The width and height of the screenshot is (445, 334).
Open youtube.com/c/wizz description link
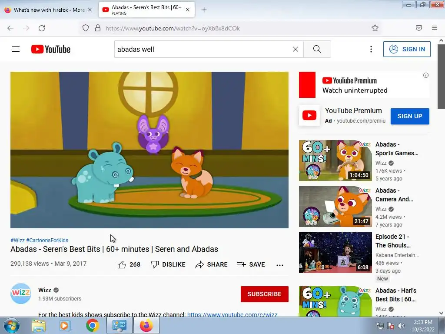(232, 314)
